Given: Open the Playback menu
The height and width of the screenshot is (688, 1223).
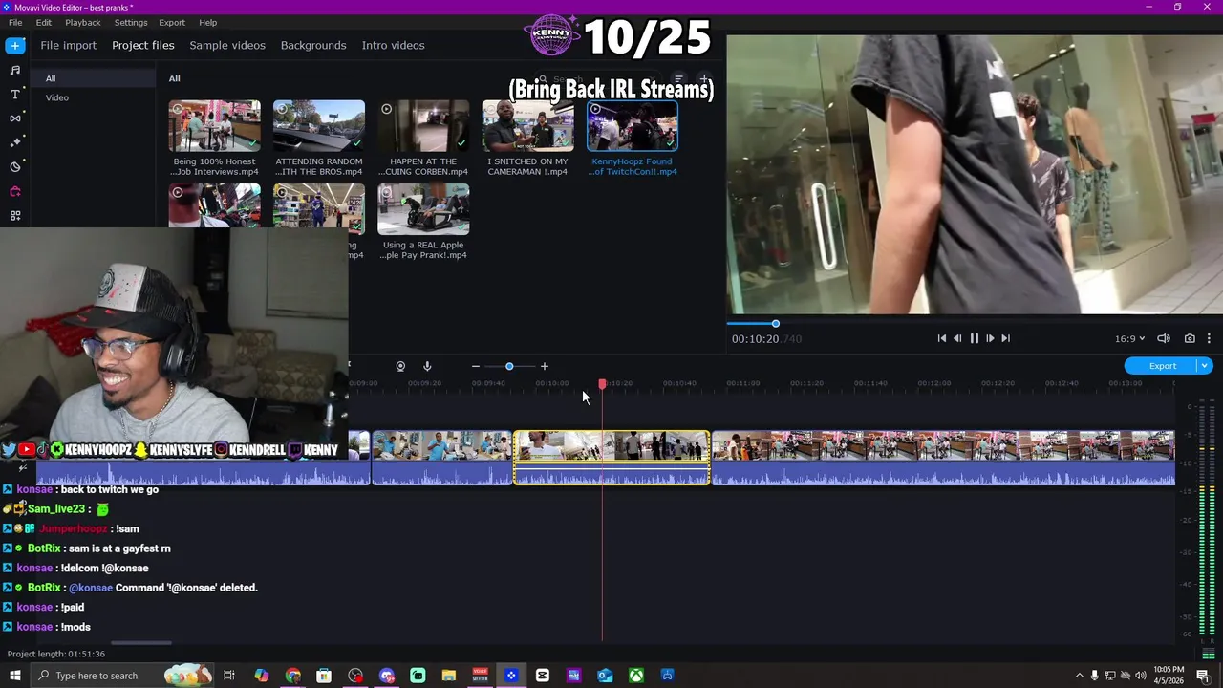Looking at the screenshot, I should point(83,22).
